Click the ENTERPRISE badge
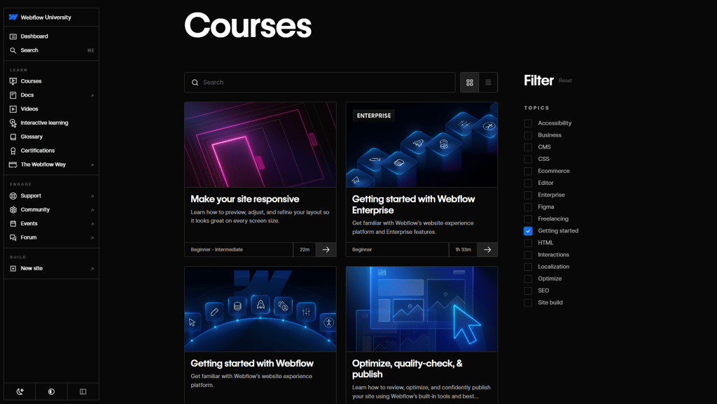Viewport: 717px width, 404px height. pyautogui.click(x=374, y=116)
